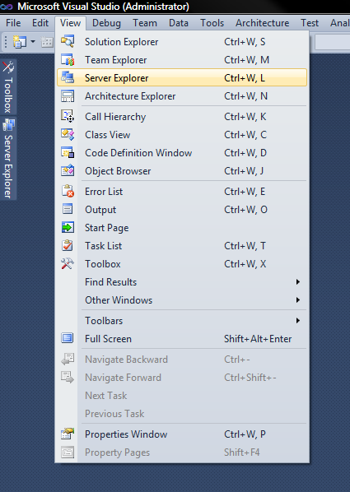
Task: Click the Object Browser icon
Action: (x=68, y=171)
